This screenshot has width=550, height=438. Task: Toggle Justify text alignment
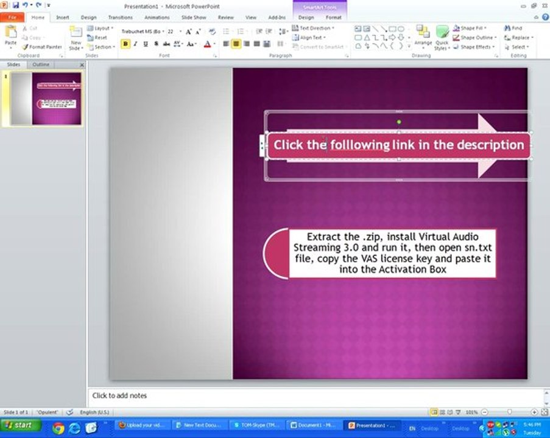[257, 44]
